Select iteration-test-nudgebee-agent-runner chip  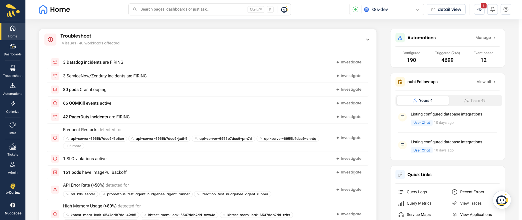[x=233, y=194]
